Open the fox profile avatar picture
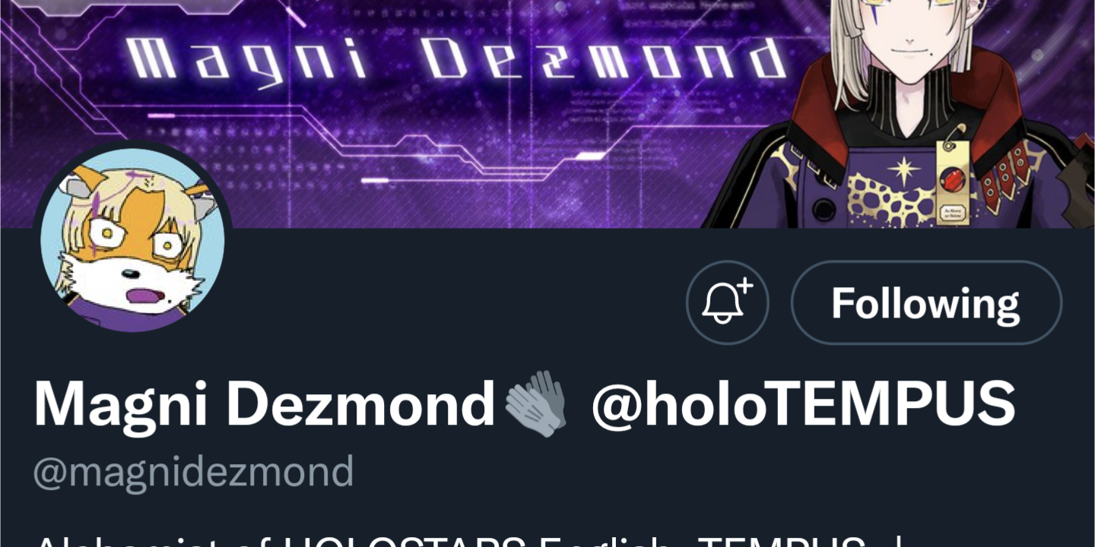The image size is (1095, 547). click(x=133, y=239)
